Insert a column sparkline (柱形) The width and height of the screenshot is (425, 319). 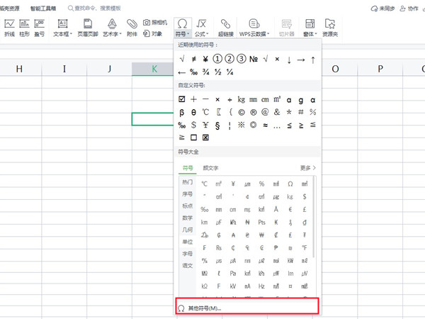[x=24, y=28]
